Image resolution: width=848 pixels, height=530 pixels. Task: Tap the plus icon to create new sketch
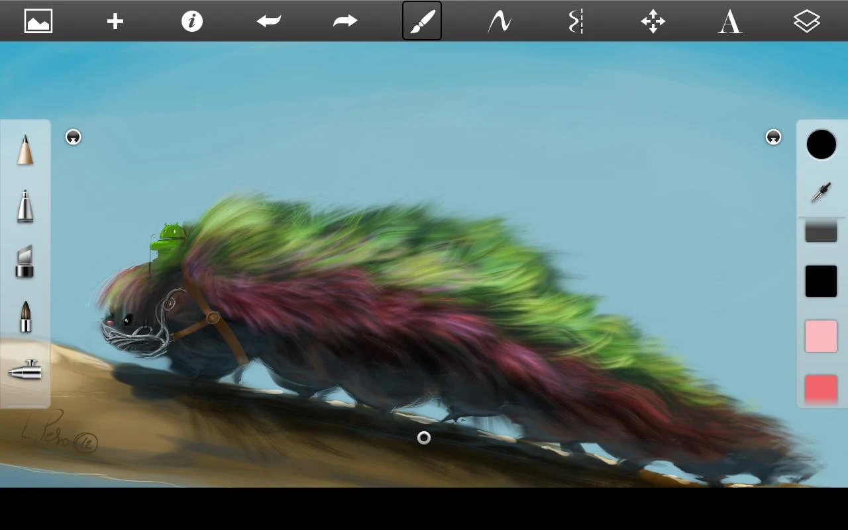click(x=115, y=21)
